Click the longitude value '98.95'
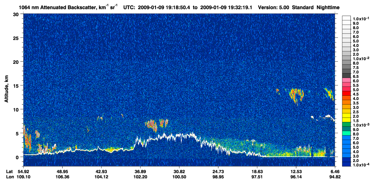Screen dimensions: 372x191 pyautogui.click(x=218, y=177)
